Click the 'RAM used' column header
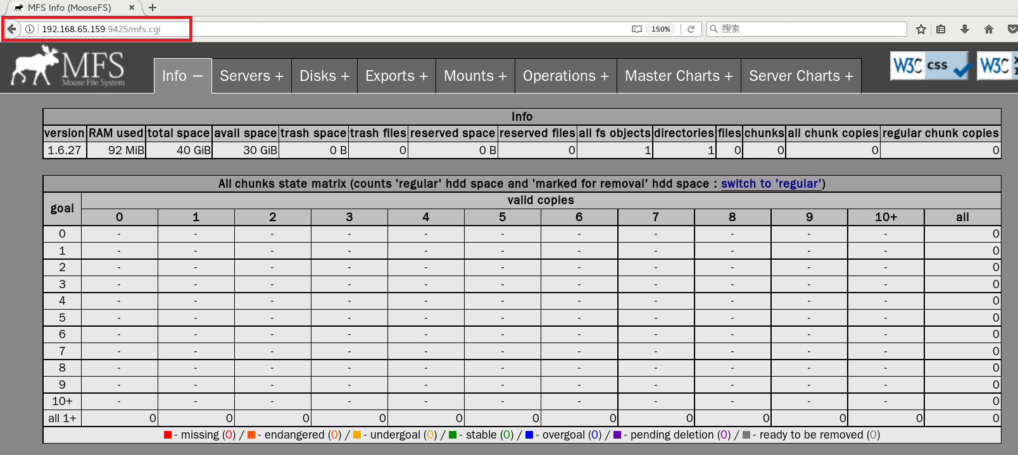The width and height of the screenshot is (1018, 455). [x=116, y=133]
